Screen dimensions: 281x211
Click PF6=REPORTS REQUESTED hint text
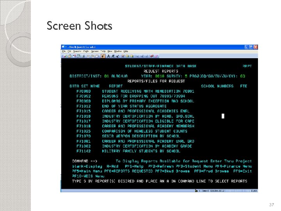pos(128,171)
